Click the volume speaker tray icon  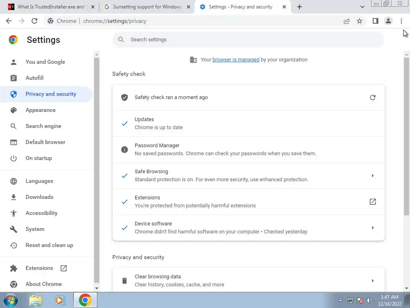click(x=370, y=300)
